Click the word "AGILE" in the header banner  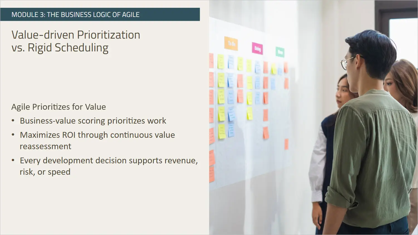pos(131,15)
